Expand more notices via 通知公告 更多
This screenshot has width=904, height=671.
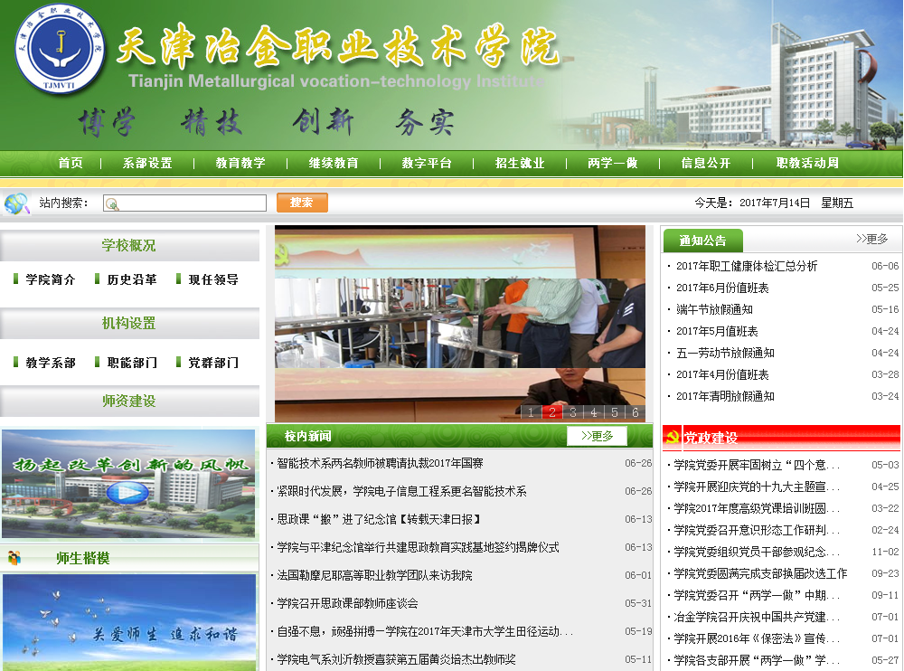[871, 240]
